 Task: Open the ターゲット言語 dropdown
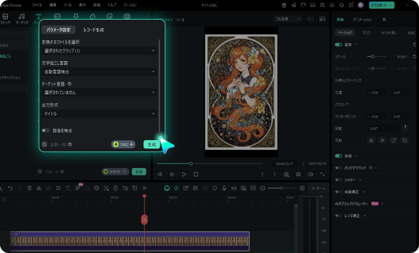99,93
